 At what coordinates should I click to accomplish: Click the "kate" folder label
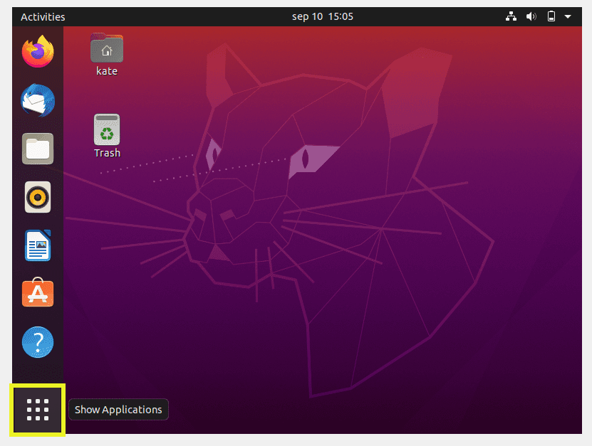107,71
